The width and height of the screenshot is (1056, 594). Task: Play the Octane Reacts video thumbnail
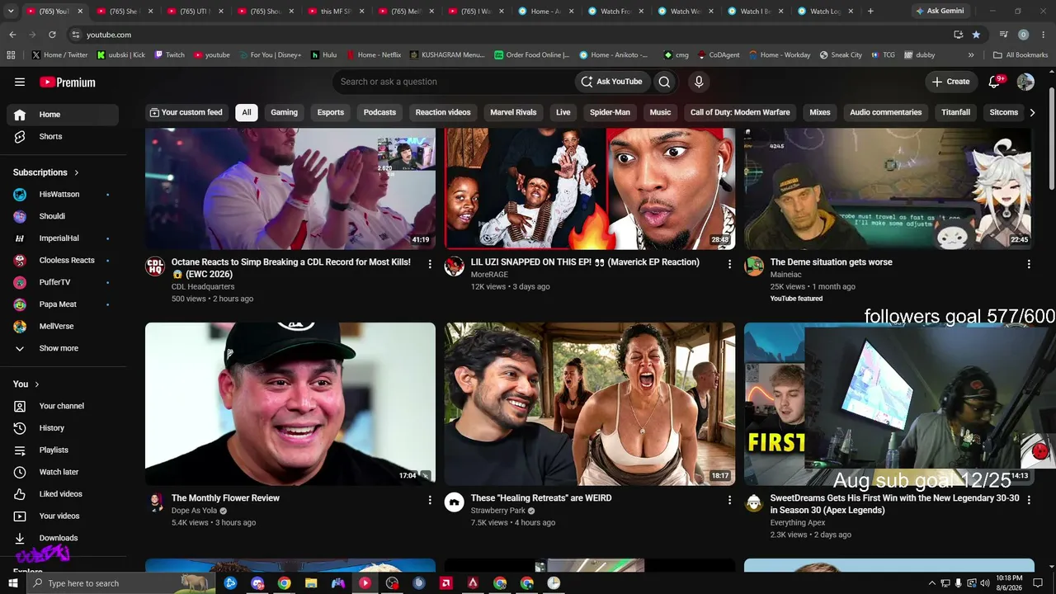[290, 188]
